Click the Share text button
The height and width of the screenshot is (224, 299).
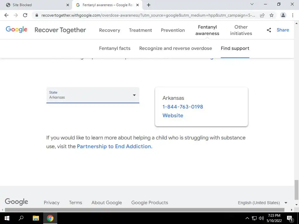coord(283,30)
